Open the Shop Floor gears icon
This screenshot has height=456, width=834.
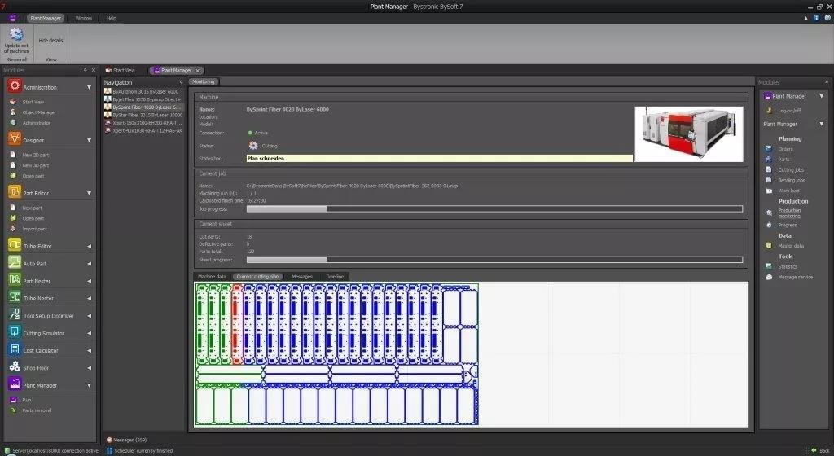coord(14,367)
